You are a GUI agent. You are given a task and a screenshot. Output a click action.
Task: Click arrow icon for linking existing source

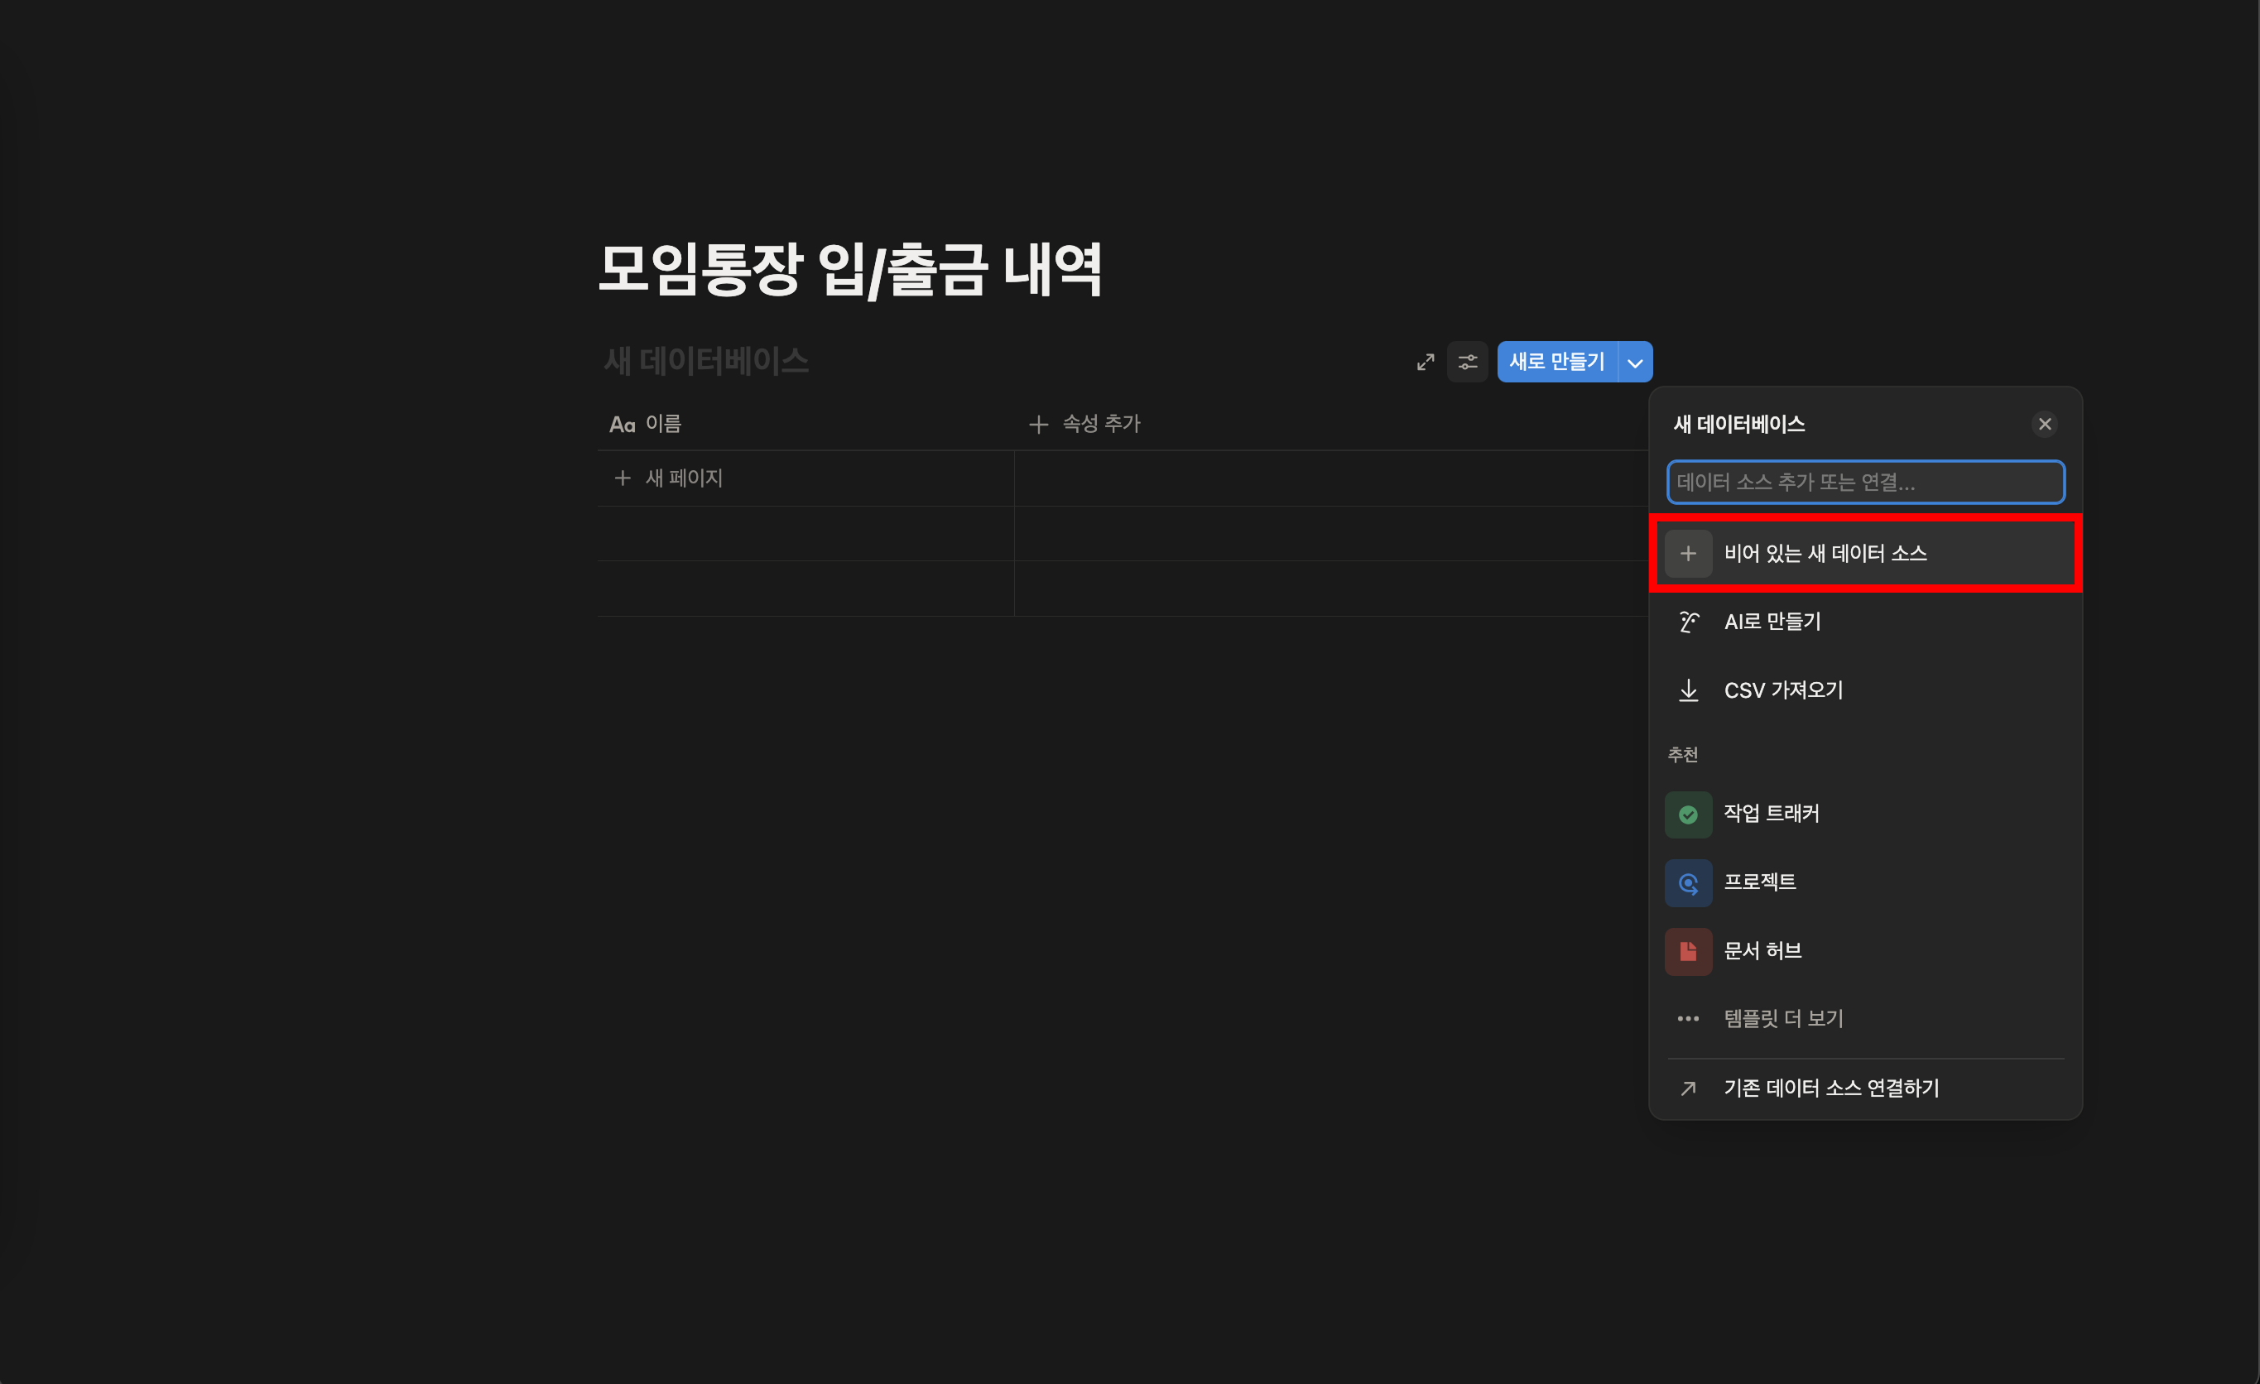(x=1688, y=1088)
